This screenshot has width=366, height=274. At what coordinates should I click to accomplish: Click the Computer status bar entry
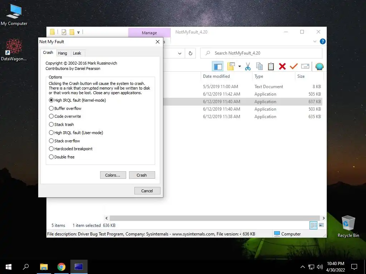(x=287, y=234)
